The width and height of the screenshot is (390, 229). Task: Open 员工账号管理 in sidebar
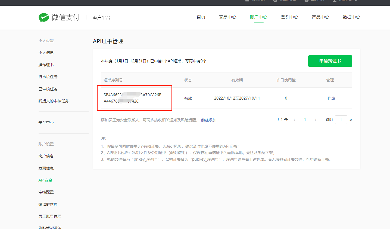[x=50, y=216]
